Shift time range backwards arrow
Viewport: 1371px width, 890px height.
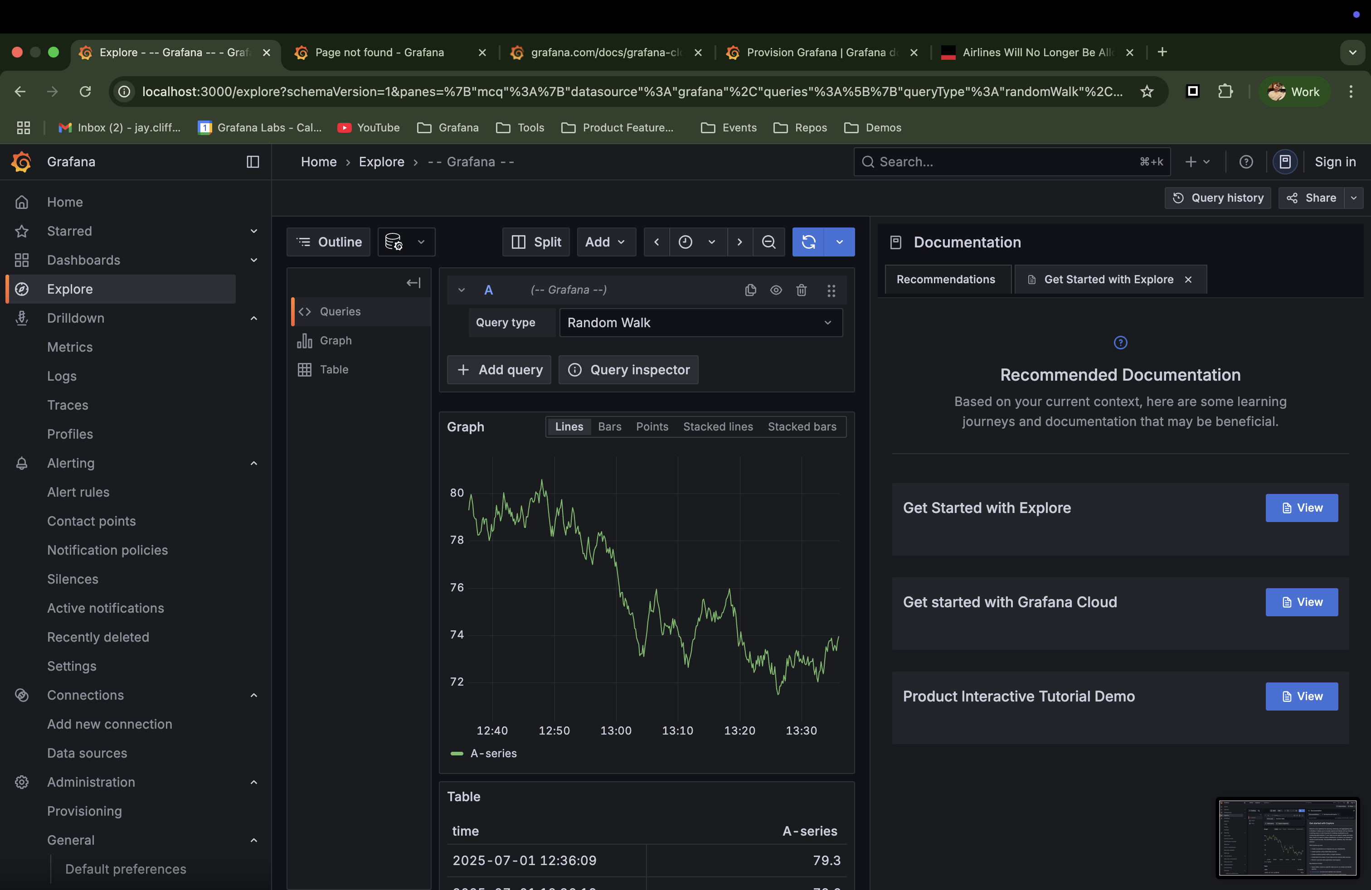(x=656, y=242)
